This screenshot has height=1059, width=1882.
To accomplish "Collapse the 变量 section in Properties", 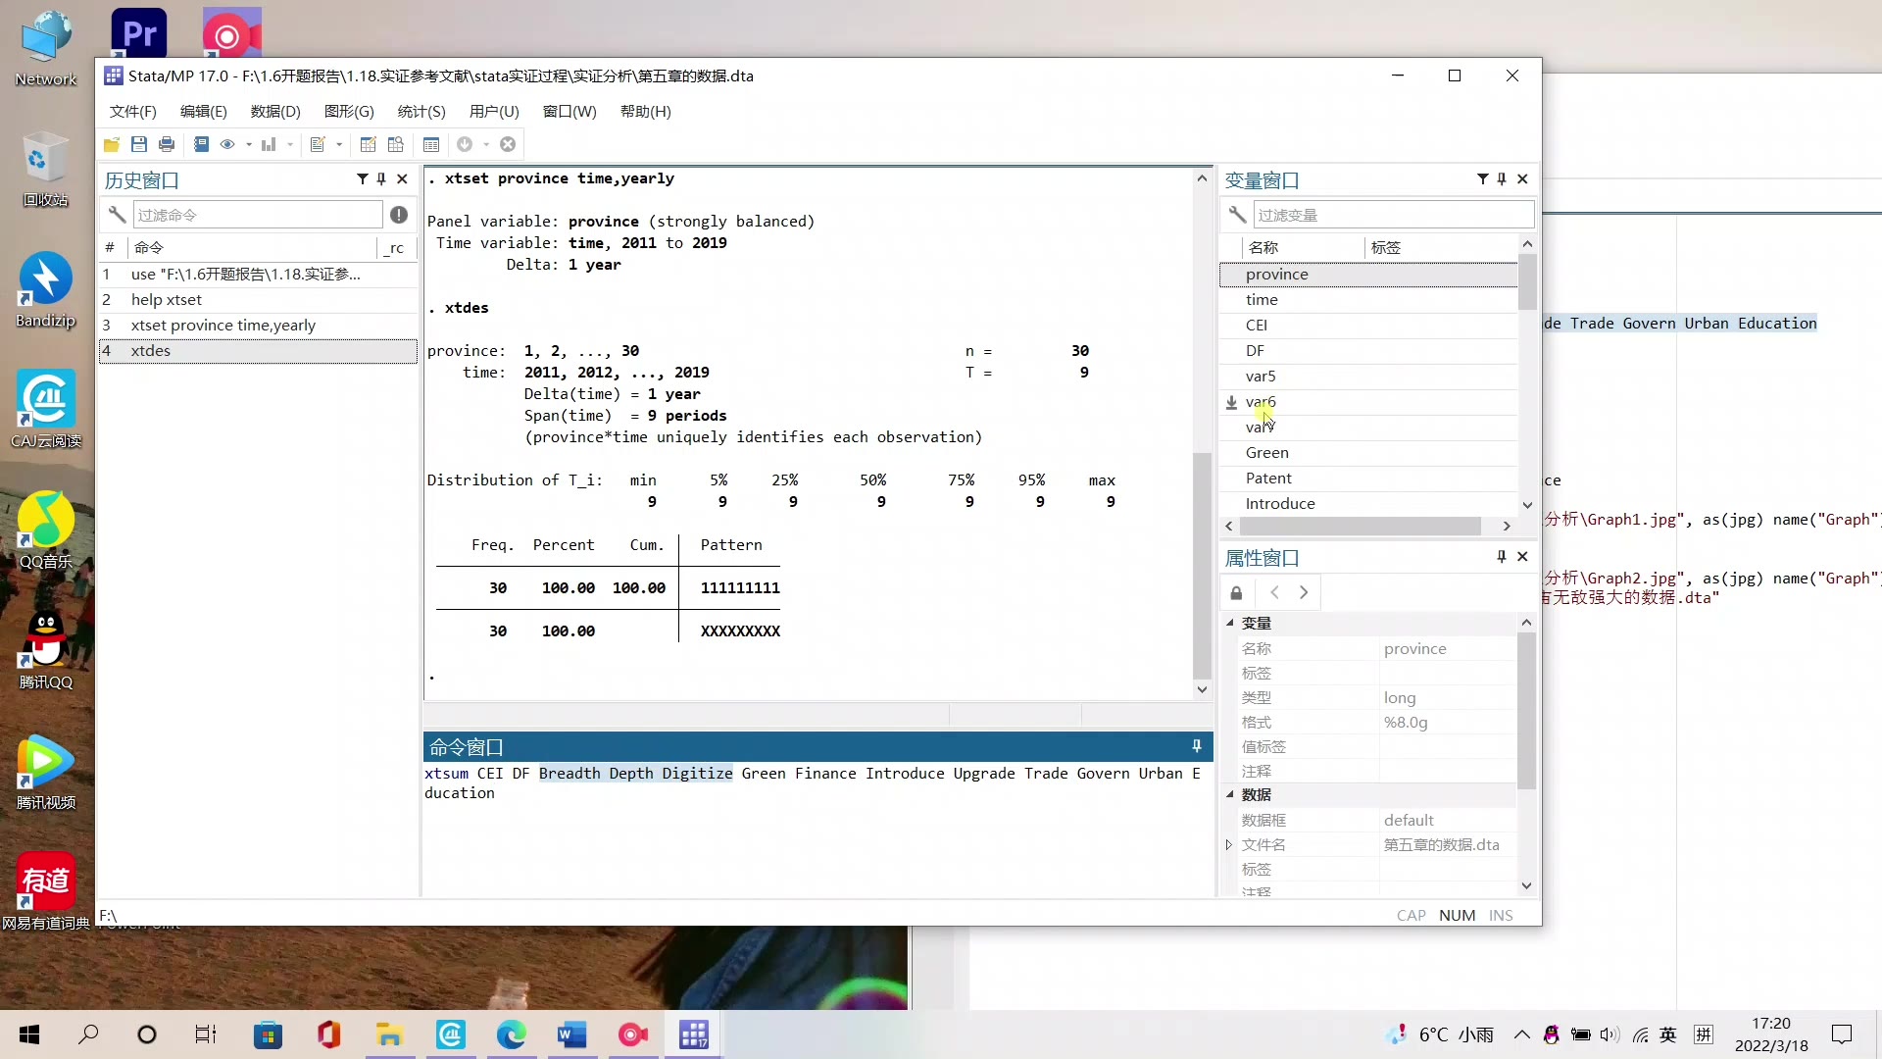I will [x=1229, y=623].
